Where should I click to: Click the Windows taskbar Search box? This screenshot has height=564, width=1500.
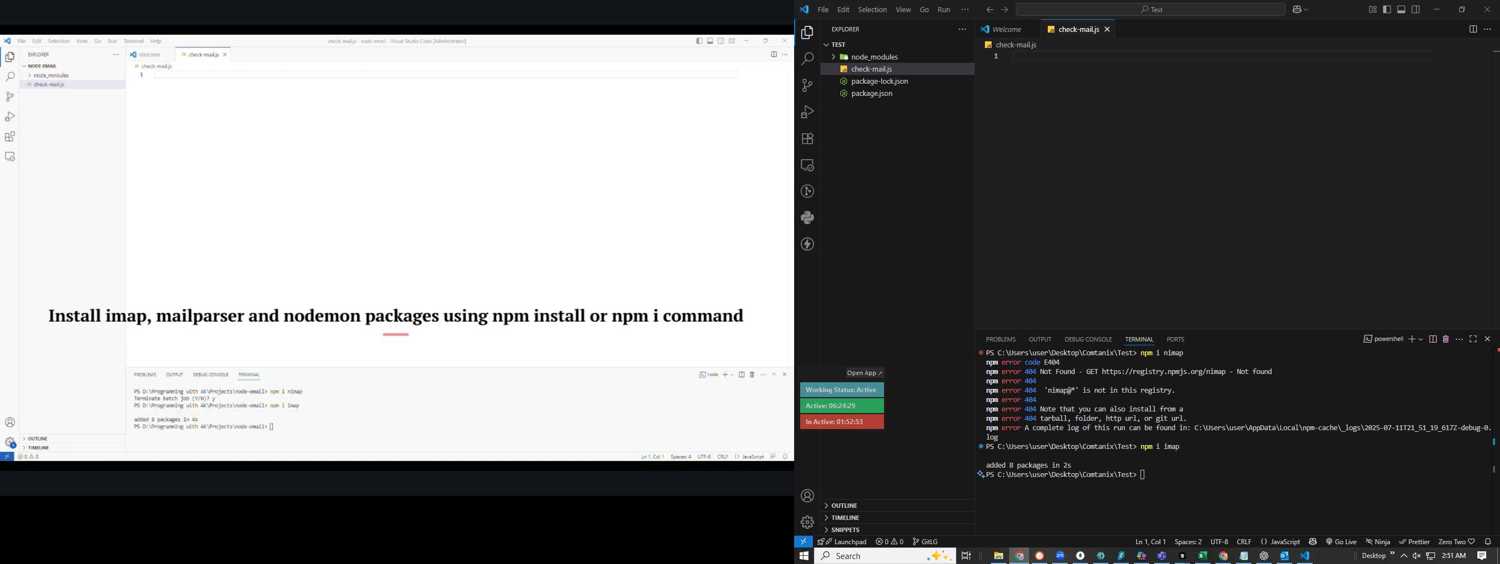coord(885,556)
